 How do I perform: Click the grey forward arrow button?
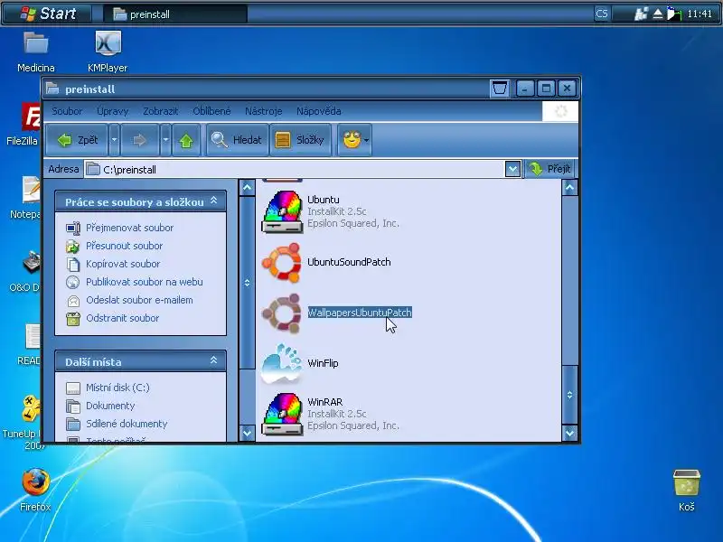(x=139, y=140)
